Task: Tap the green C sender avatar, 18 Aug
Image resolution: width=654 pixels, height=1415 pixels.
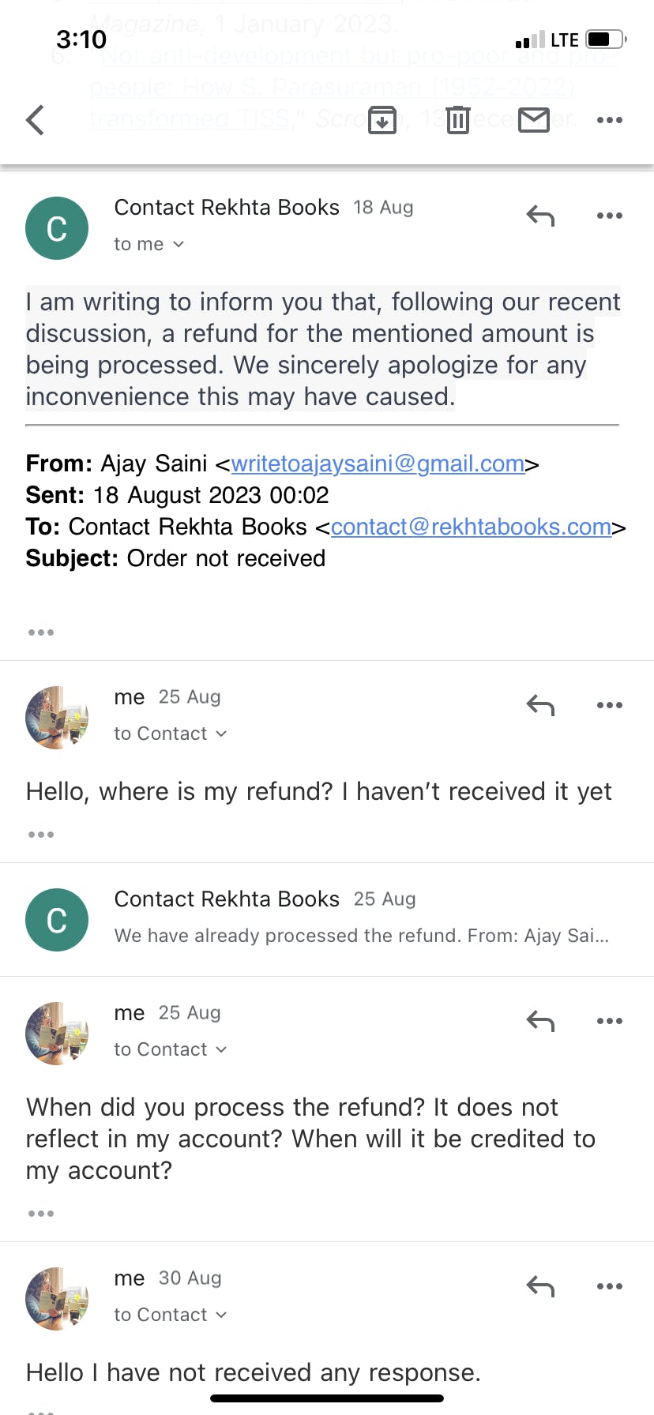Action: 57,228
